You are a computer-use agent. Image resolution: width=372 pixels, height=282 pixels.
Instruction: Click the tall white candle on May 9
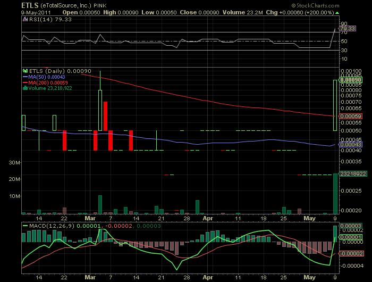335,105
